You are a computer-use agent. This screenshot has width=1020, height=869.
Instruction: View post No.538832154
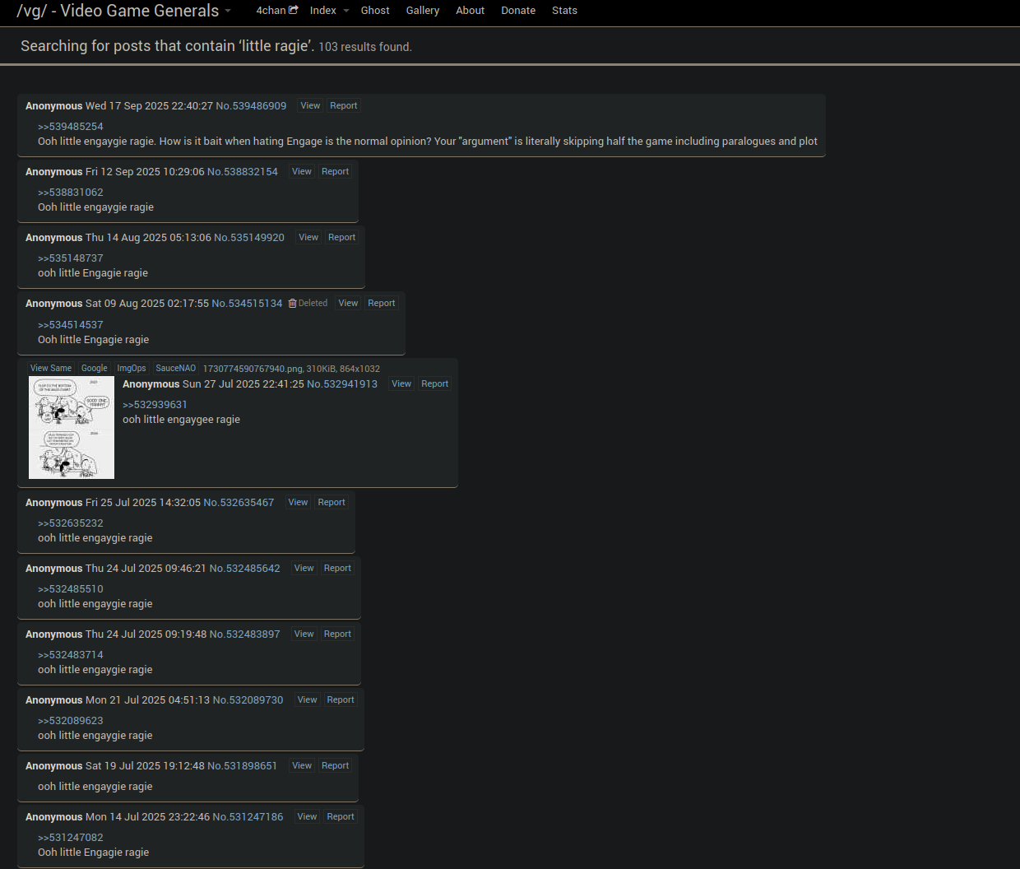302,171
